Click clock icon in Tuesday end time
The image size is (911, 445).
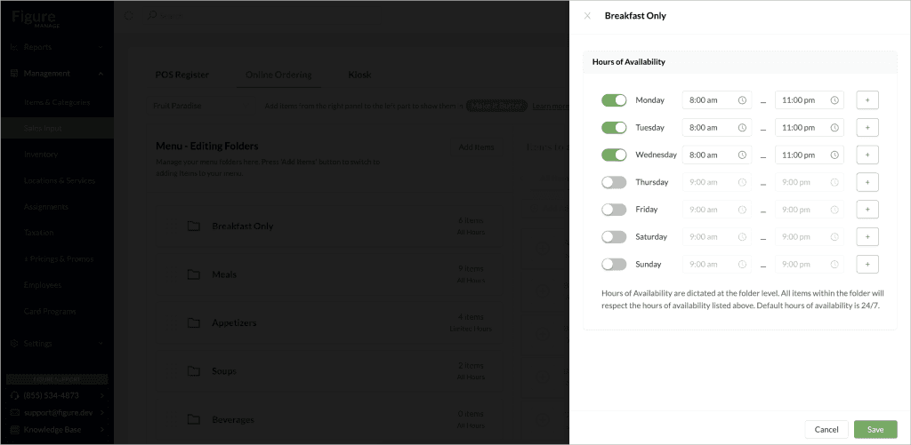click(834, 128)
